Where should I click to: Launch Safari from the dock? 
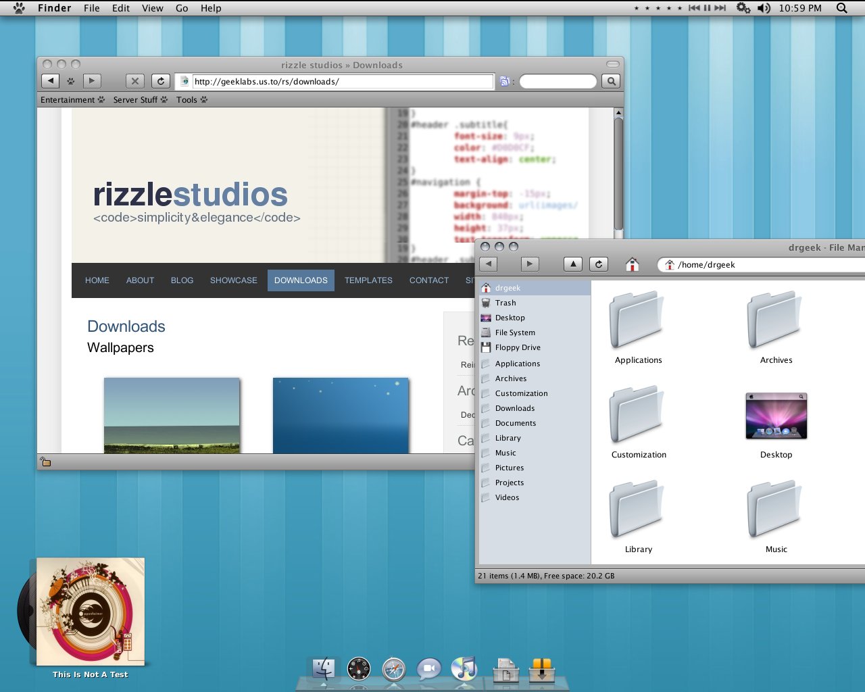pos(394,669)
